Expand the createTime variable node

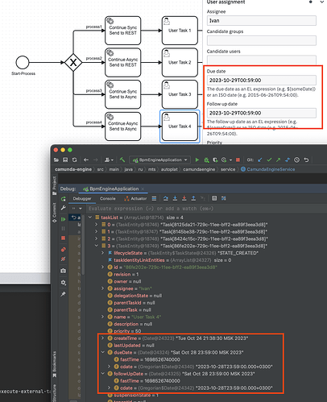103,338
